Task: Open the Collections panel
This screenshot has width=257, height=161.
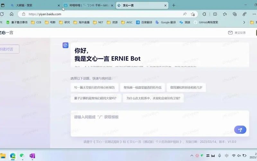Action: click(x=235, y=14)
